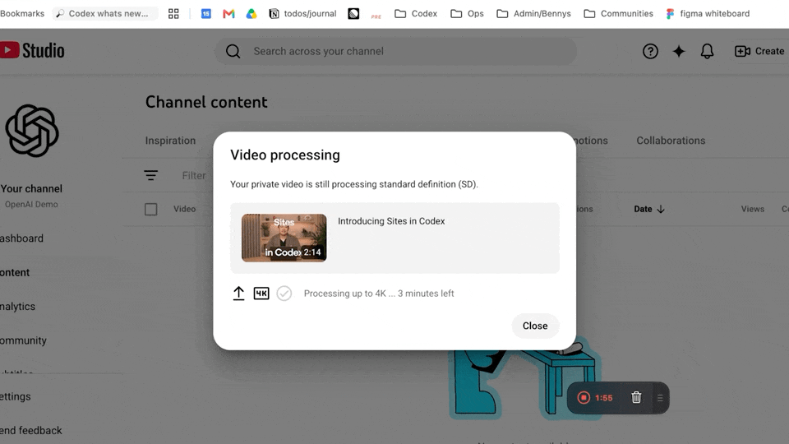Open the Google Calendar bookmark icon
Screen dimensions: 789x444
click(x=205, y=14)
